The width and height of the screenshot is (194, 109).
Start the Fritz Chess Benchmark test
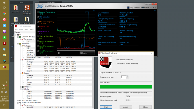106,107
